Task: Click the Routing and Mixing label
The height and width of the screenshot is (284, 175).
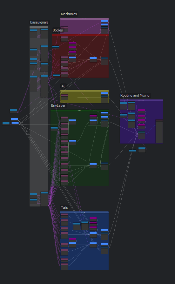Action: [135, 95]
